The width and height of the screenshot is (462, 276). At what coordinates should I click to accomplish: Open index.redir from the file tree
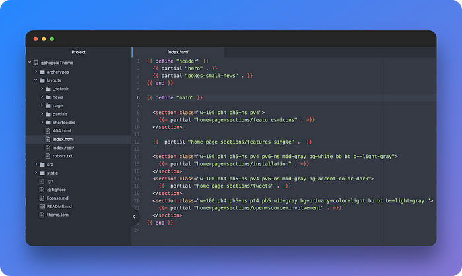[x=63, y=148]
